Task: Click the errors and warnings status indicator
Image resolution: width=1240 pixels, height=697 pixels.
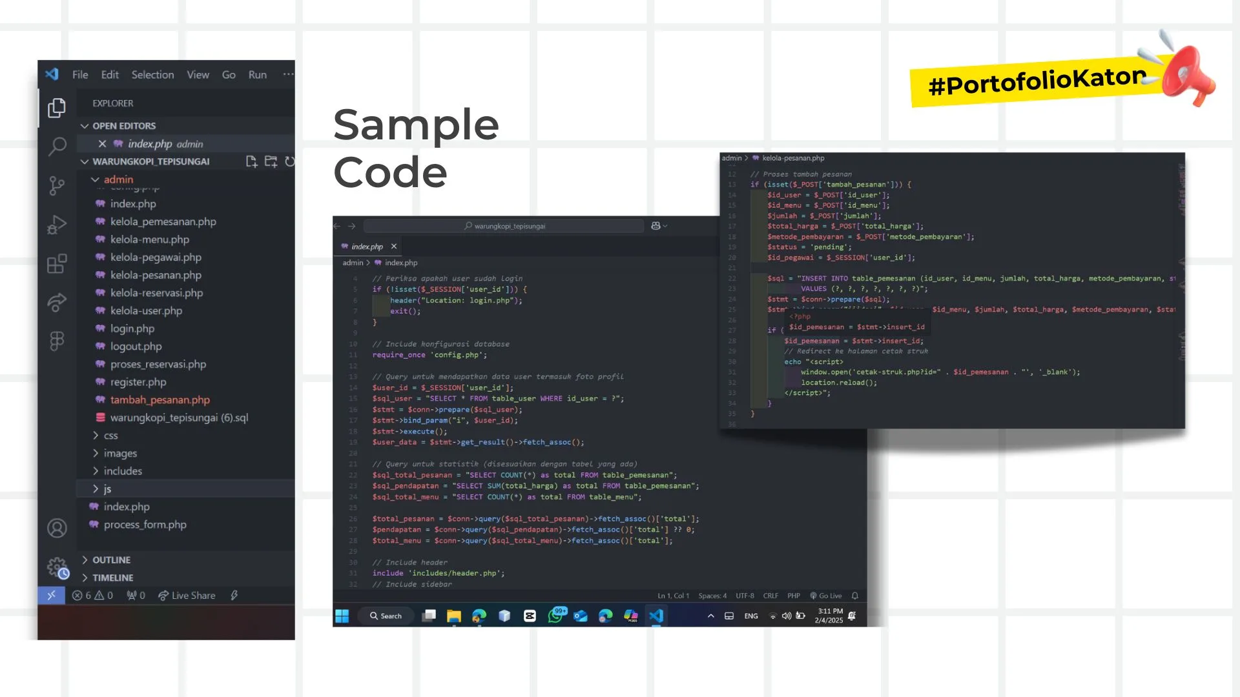Action: coord(92,596)
